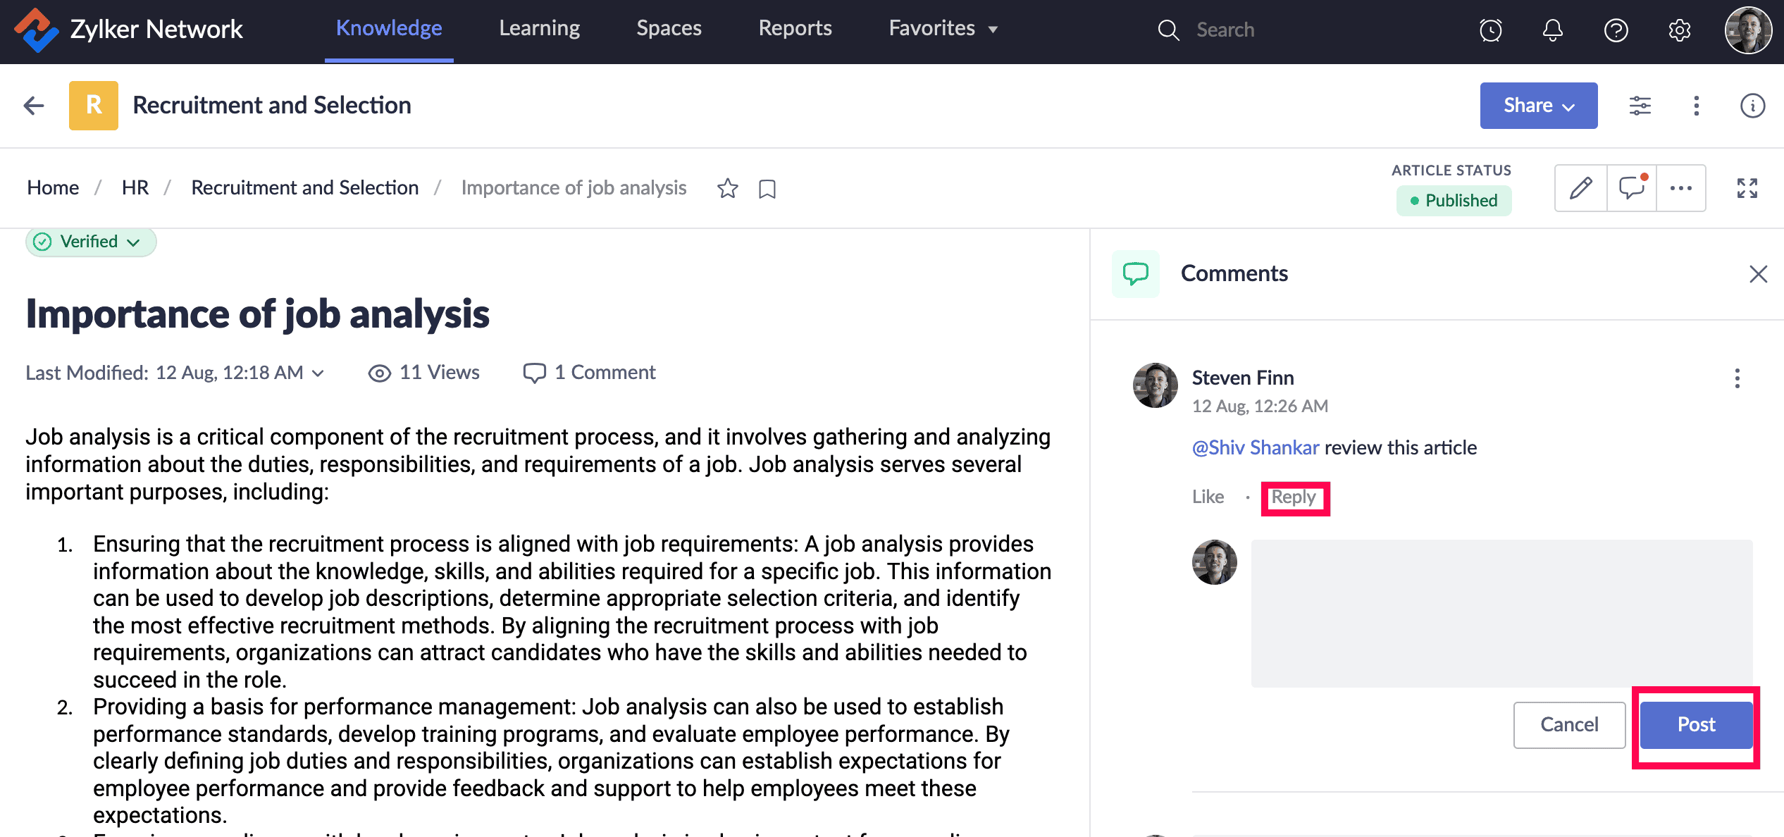Expand the Favorites menu
This screenshot has width=1784, height=837.
pos(943,29)
